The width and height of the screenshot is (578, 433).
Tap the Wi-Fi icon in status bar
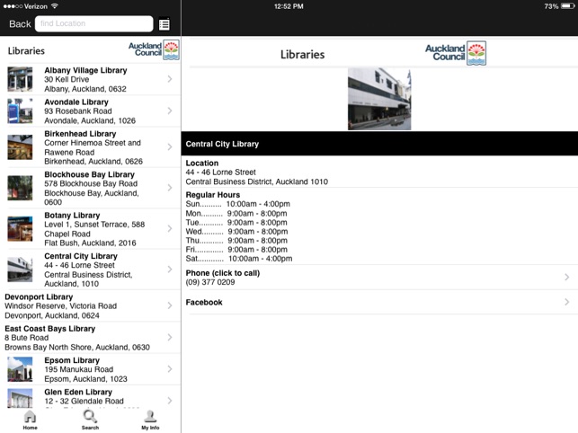coord(55,6)
